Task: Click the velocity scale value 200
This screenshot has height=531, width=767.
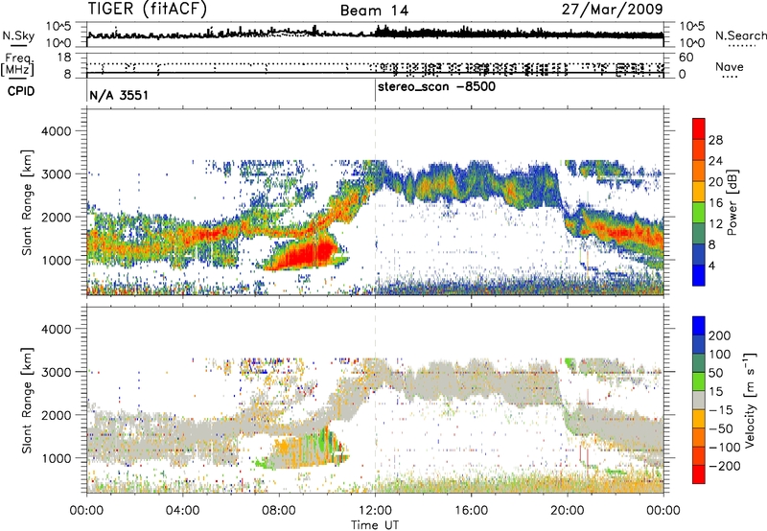Action: click(720, 335)
